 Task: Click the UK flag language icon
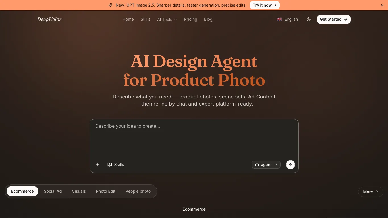(279, 19)
